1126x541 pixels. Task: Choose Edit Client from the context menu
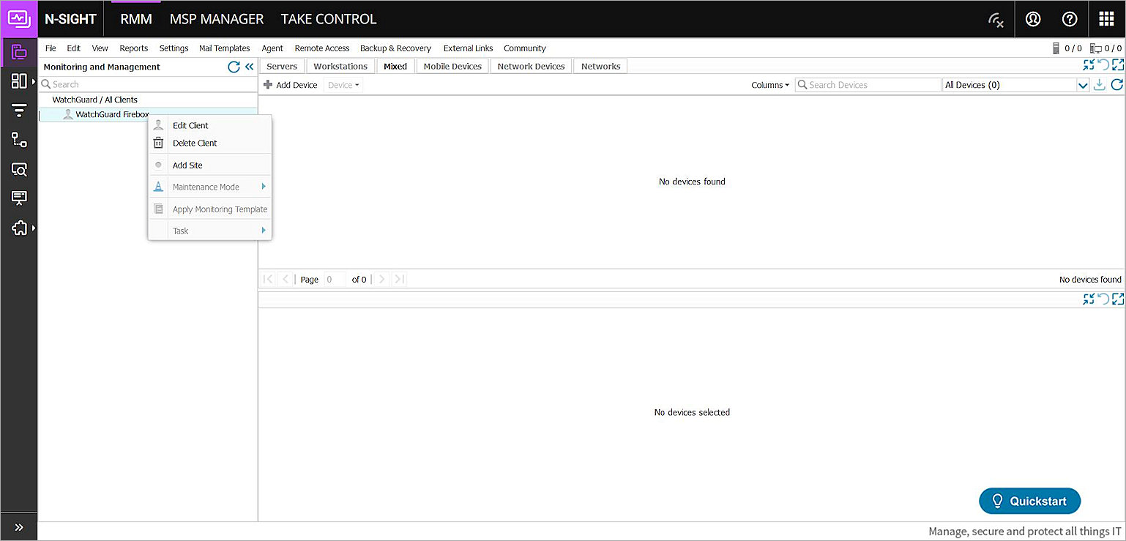tap(210, 125)
